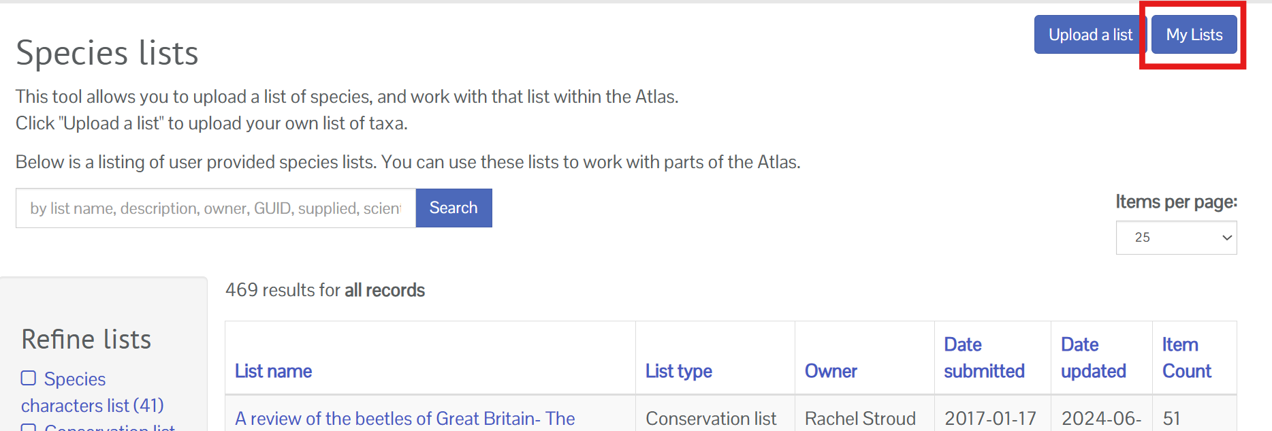This screenshot has height=431, width=1272.
Task: Click the Species lists page heading
Action: (107, 52)
